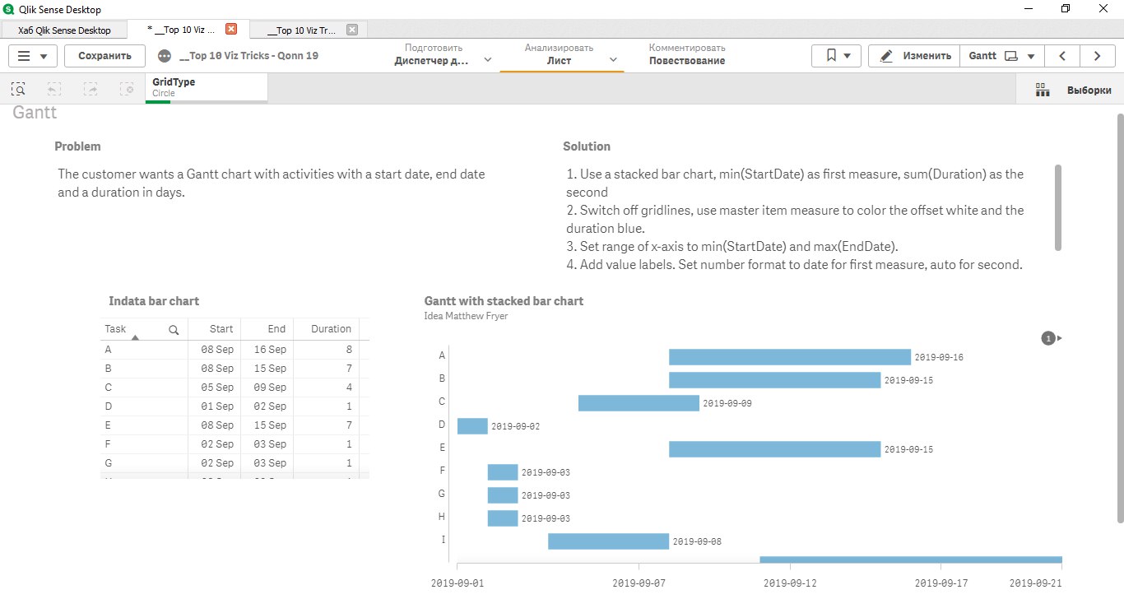This screenshot has height=599, width=1124.
Task: Open the bookmarks dropdown
Action: tap(836, 56)
